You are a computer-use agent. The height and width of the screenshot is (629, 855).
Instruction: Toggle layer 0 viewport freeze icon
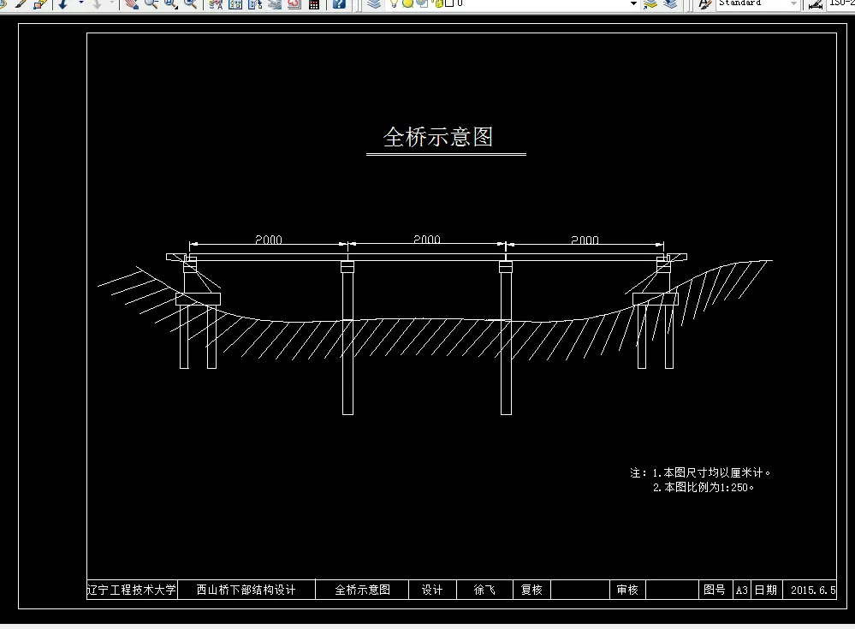[x=423, y=3]
